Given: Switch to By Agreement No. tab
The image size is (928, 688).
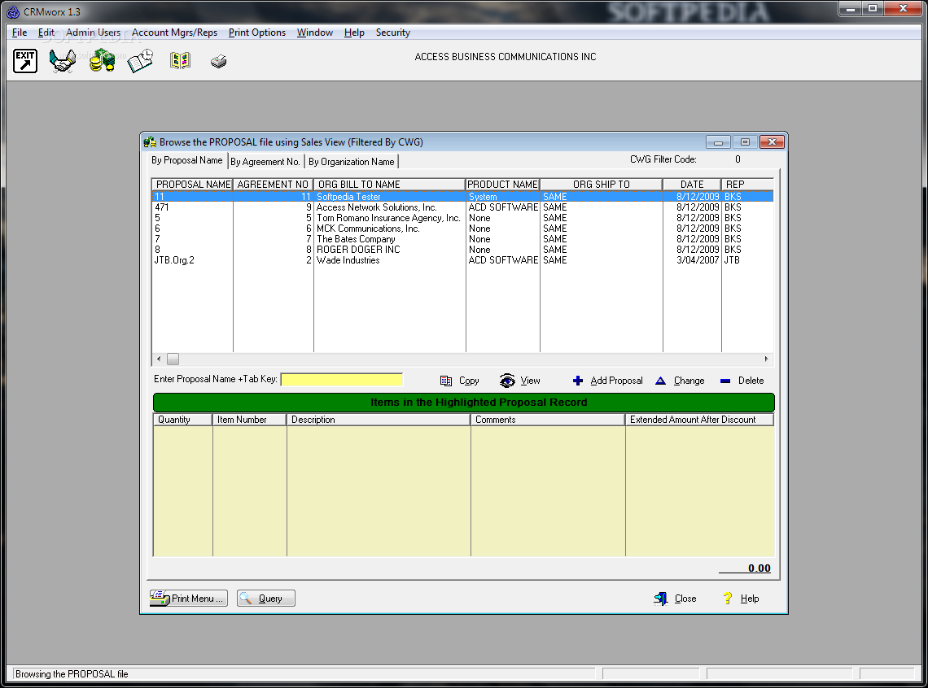Looking at the screenshot, I should [x=265, y=161].
